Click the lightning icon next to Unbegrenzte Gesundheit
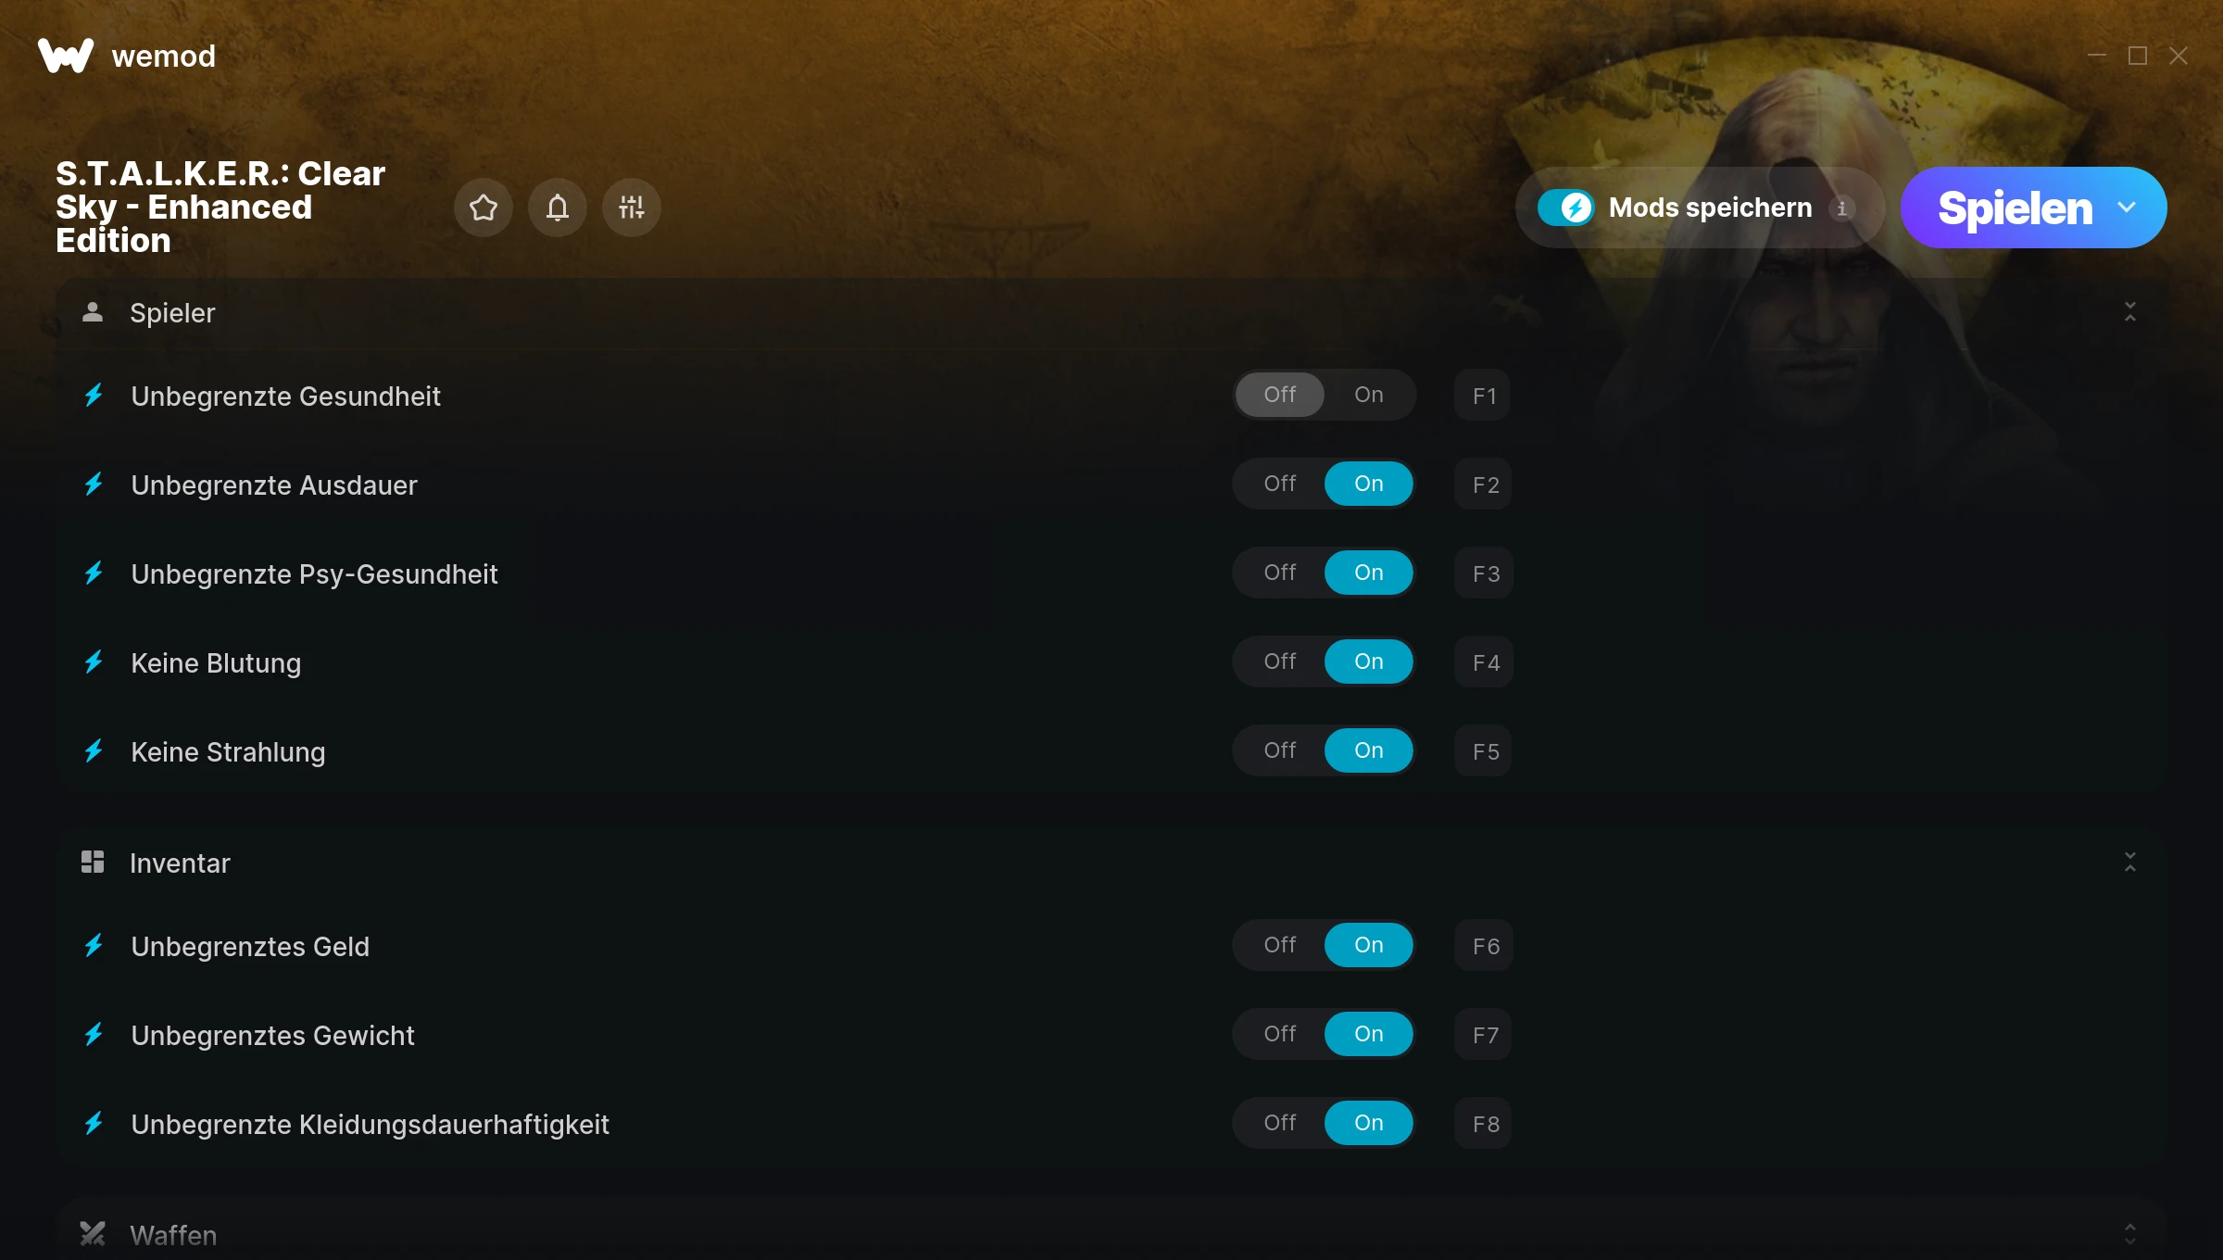Image resolution: width=2223 pixels, height=1260 pixels. (x=94, y=396)
